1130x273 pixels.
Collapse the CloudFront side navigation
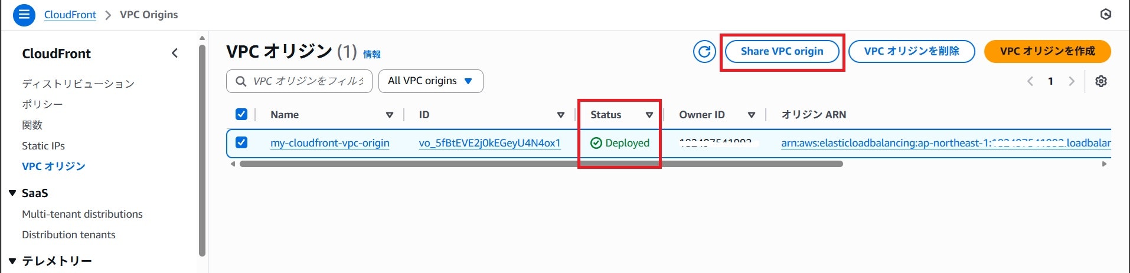point(175,54)
